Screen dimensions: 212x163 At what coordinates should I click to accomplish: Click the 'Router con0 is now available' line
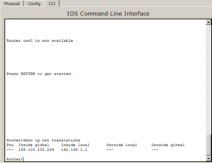[x=40, y=41]
